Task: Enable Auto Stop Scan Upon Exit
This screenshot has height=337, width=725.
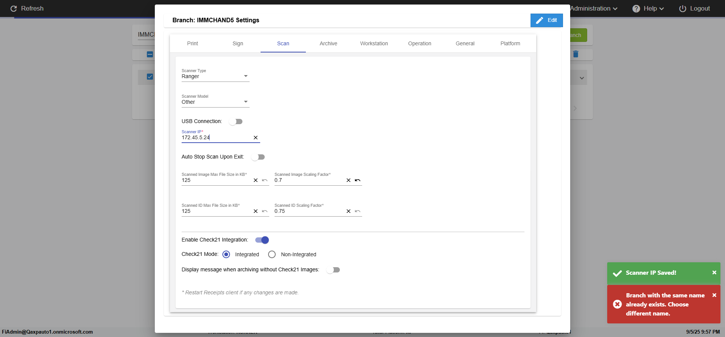Action: [x=258, y=157]
